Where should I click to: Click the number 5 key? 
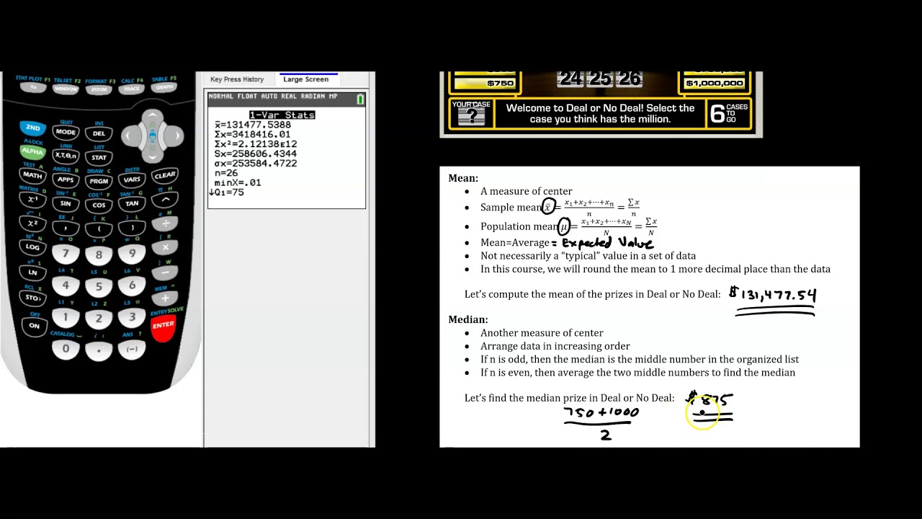99,287
